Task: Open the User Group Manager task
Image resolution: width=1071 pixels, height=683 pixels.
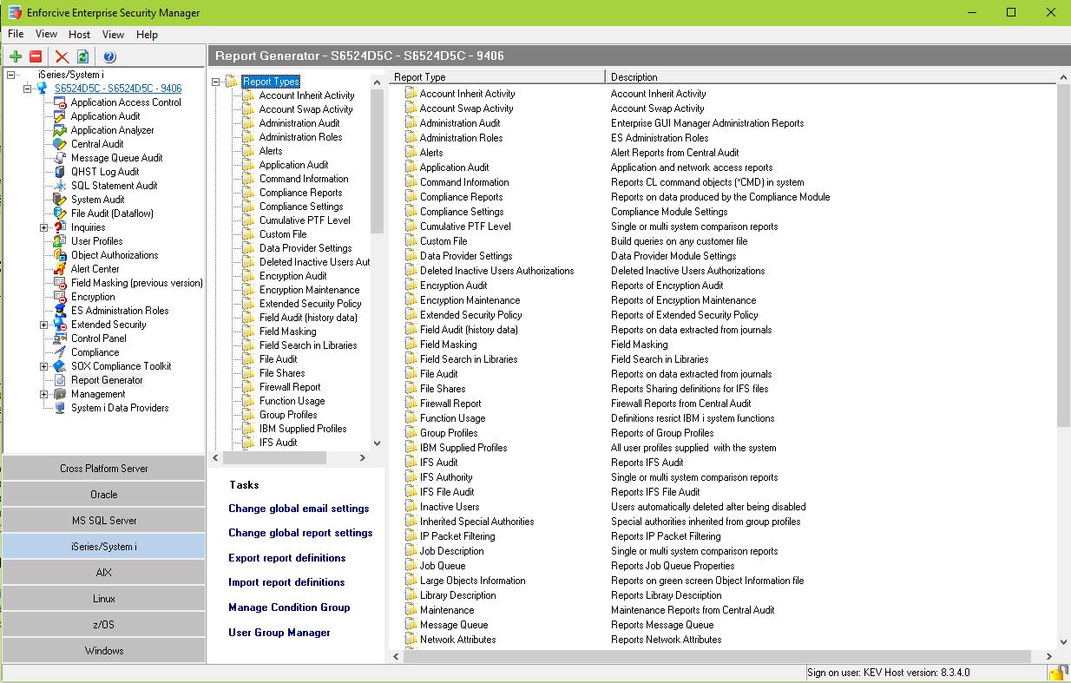Action: [279, 633]
